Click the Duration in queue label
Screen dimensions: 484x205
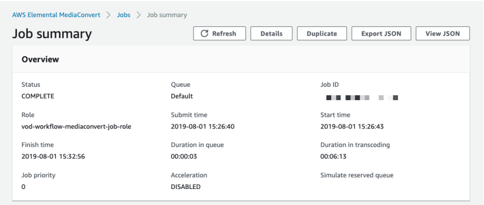[x=197, y=145]
